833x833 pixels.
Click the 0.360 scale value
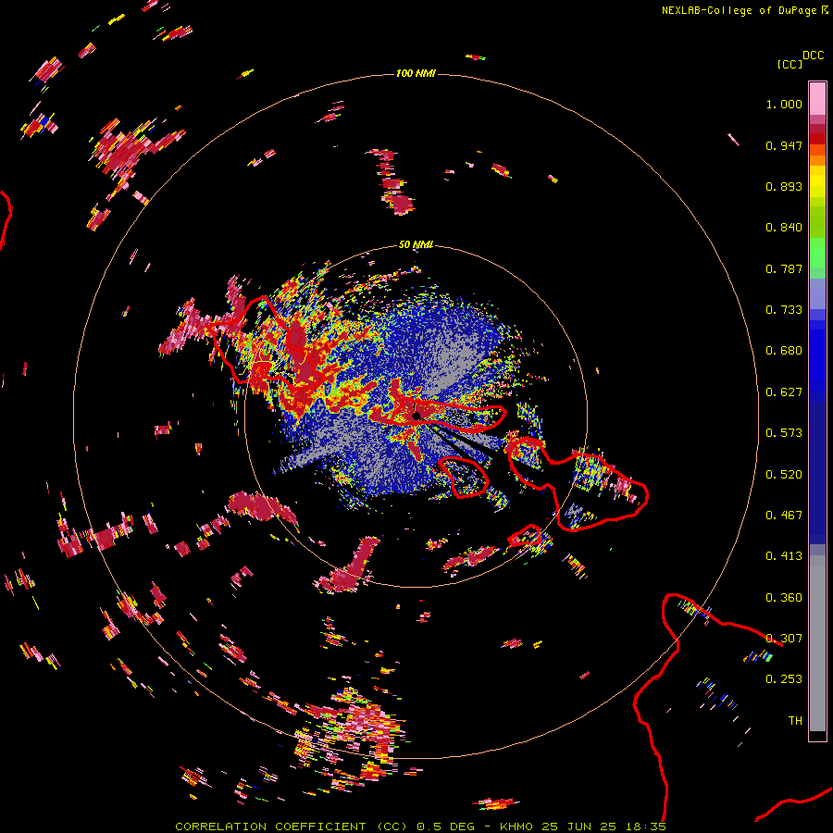pyautogui.click(x=784, y=598)
